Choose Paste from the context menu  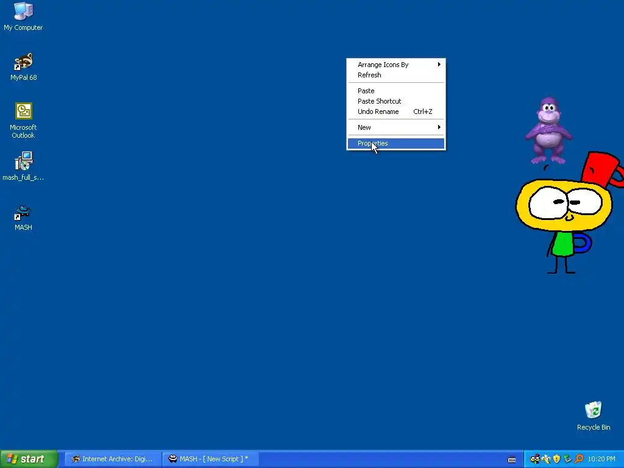click(x=396, y=91)
